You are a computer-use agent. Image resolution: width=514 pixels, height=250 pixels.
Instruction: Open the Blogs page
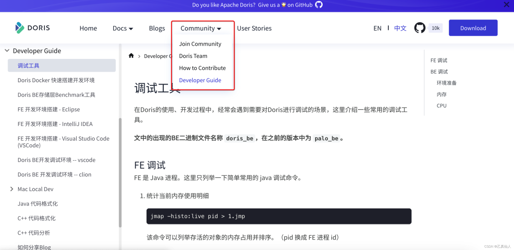(x=157, y=28)
